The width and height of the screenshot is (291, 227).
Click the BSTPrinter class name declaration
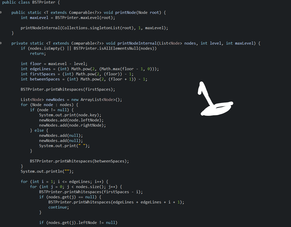coord(44,2)
